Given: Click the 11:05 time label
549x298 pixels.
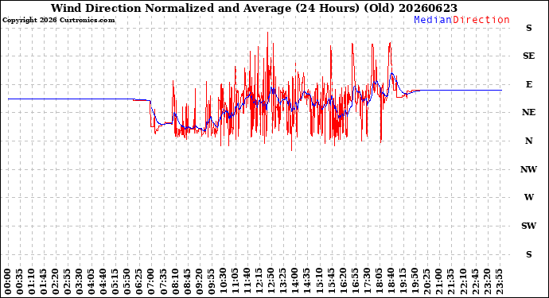Looking at the screenshot, I should pos(236,282).
